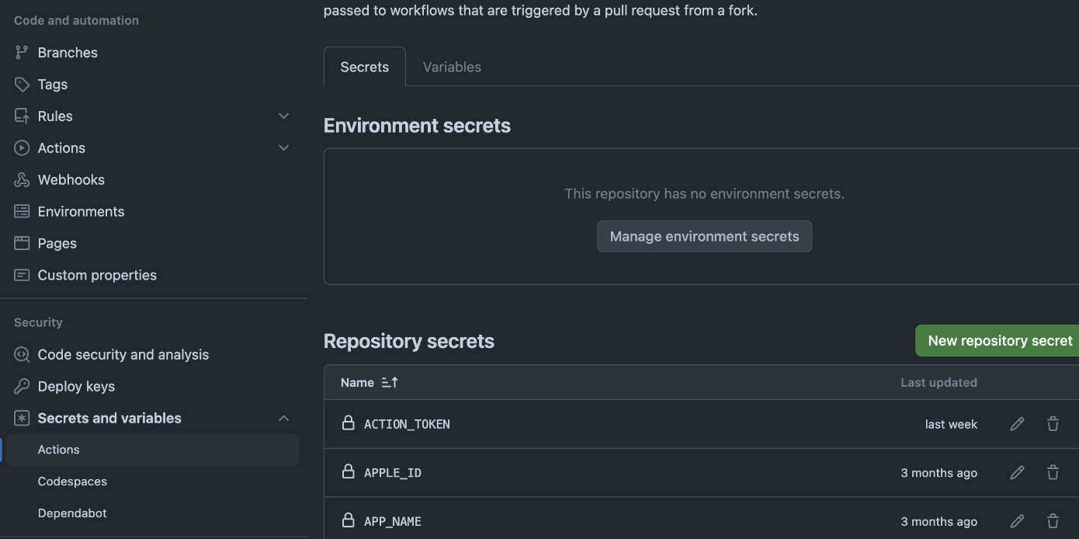Expand the Rules section chevron
The height and width of the screenshot is (539, 1079).
click(283, 116)
